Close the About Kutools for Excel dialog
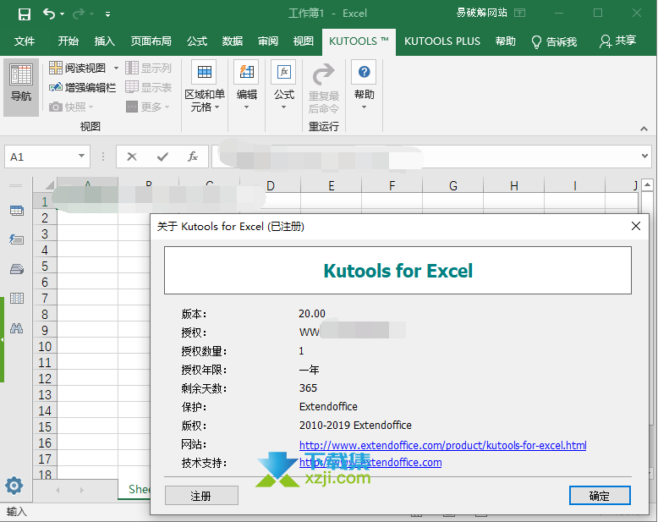Screen dimensions: 658x522 (636, 226)
